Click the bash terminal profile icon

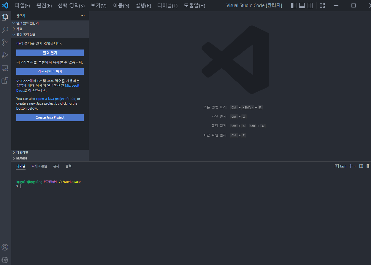pyautogui.click(x=337, y=166)
